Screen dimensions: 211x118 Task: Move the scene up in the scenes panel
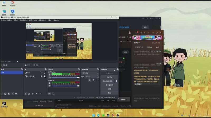coord(13,94)
